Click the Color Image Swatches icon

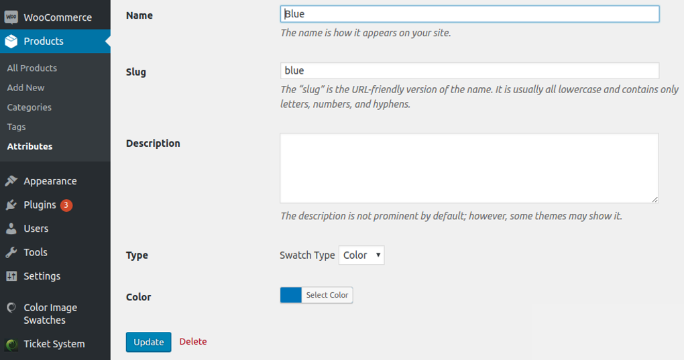point(11,308)
